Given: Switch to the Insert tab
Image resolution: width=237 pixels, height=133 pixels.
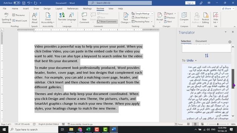Looking at the screenshot, I should 26,8.
